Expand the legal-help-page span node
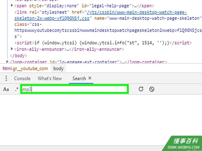The width and height of the screenshot is (202, 151). tap(12, 6)
